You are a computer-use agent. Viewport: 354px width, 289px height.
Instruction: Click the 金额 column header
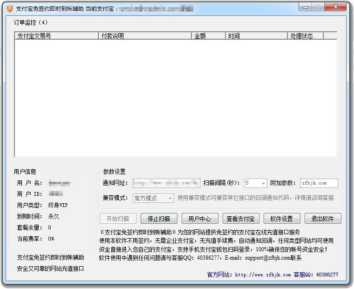(x=209, y=36)
